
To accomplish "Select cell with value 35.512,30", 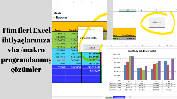I will point(91,67).
